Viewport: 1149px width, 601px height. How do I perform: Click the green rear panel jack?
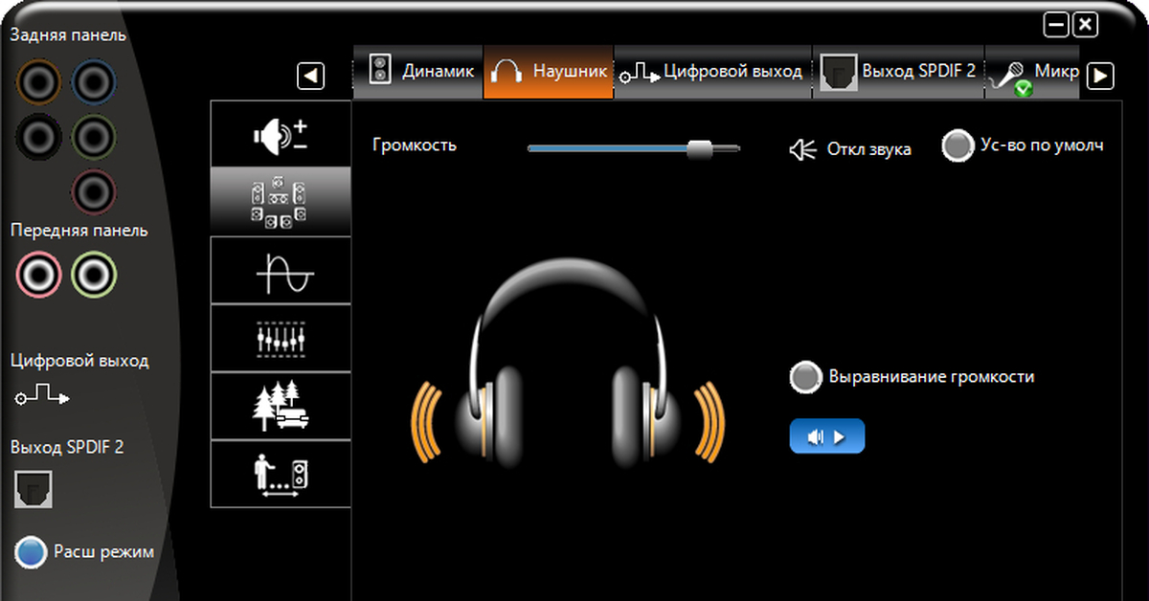[x=95, y=137]
